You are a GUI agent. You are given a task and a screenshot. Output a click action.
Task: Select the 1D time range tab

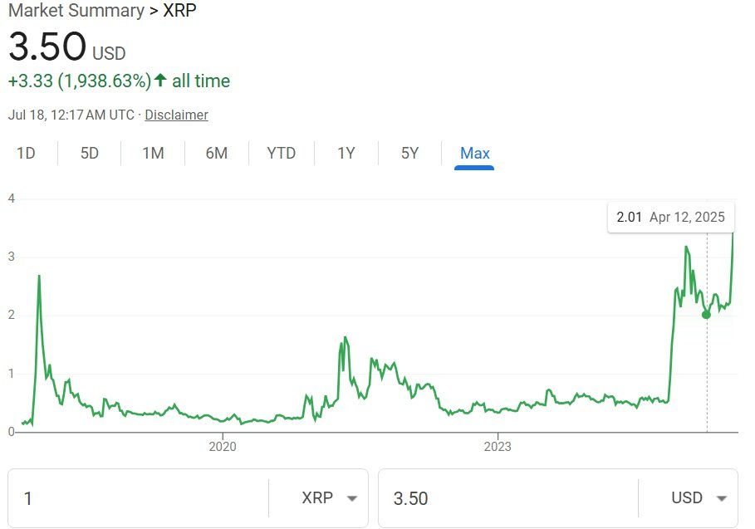pyautogui.click(x=26, y=153)
